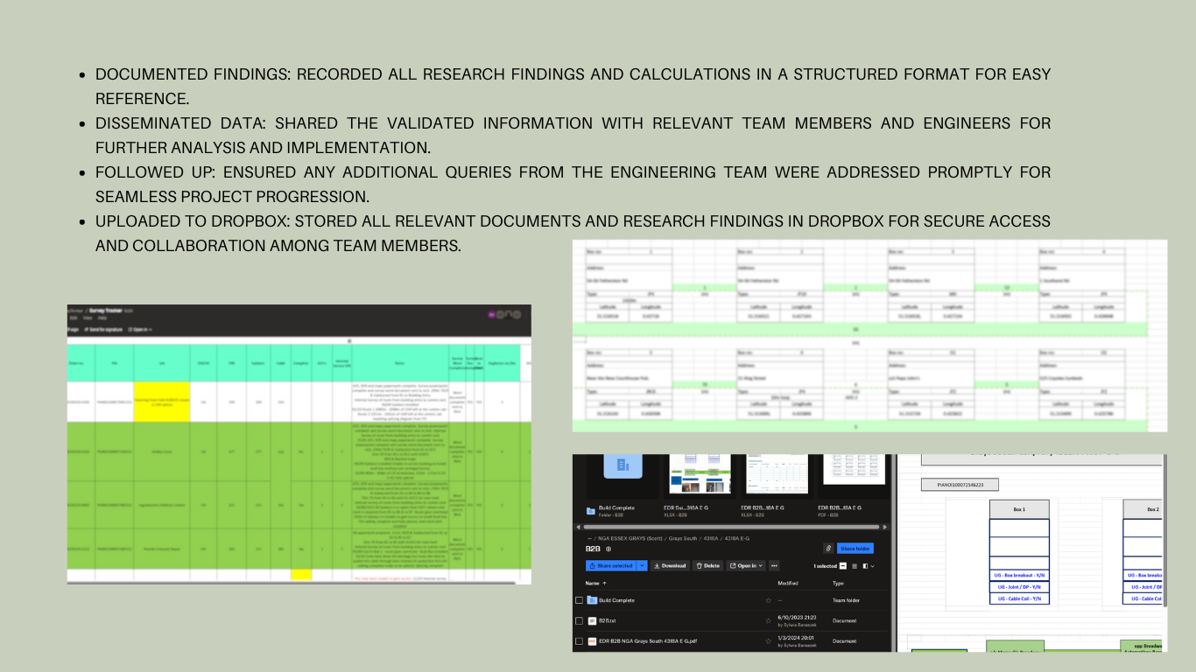Go to the Grays South breadcrumb

coord(684,536)
